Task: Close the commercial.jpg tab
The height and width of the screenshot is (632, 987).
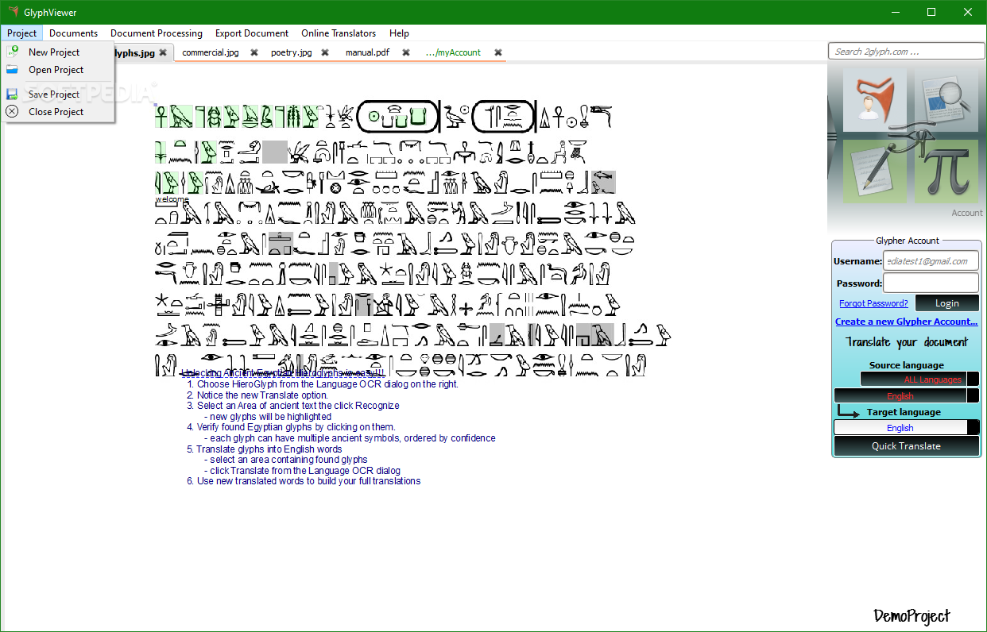Action: (x=254, y=52)
